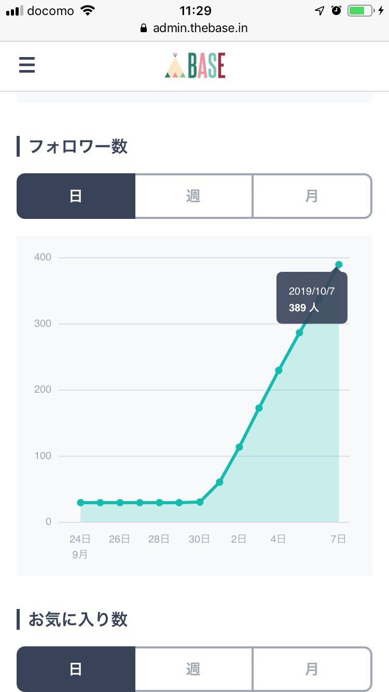Tap the Wi-Fi status icon
Image resolution: width=389 pixels, height=692 pixels.
(89, 10)
